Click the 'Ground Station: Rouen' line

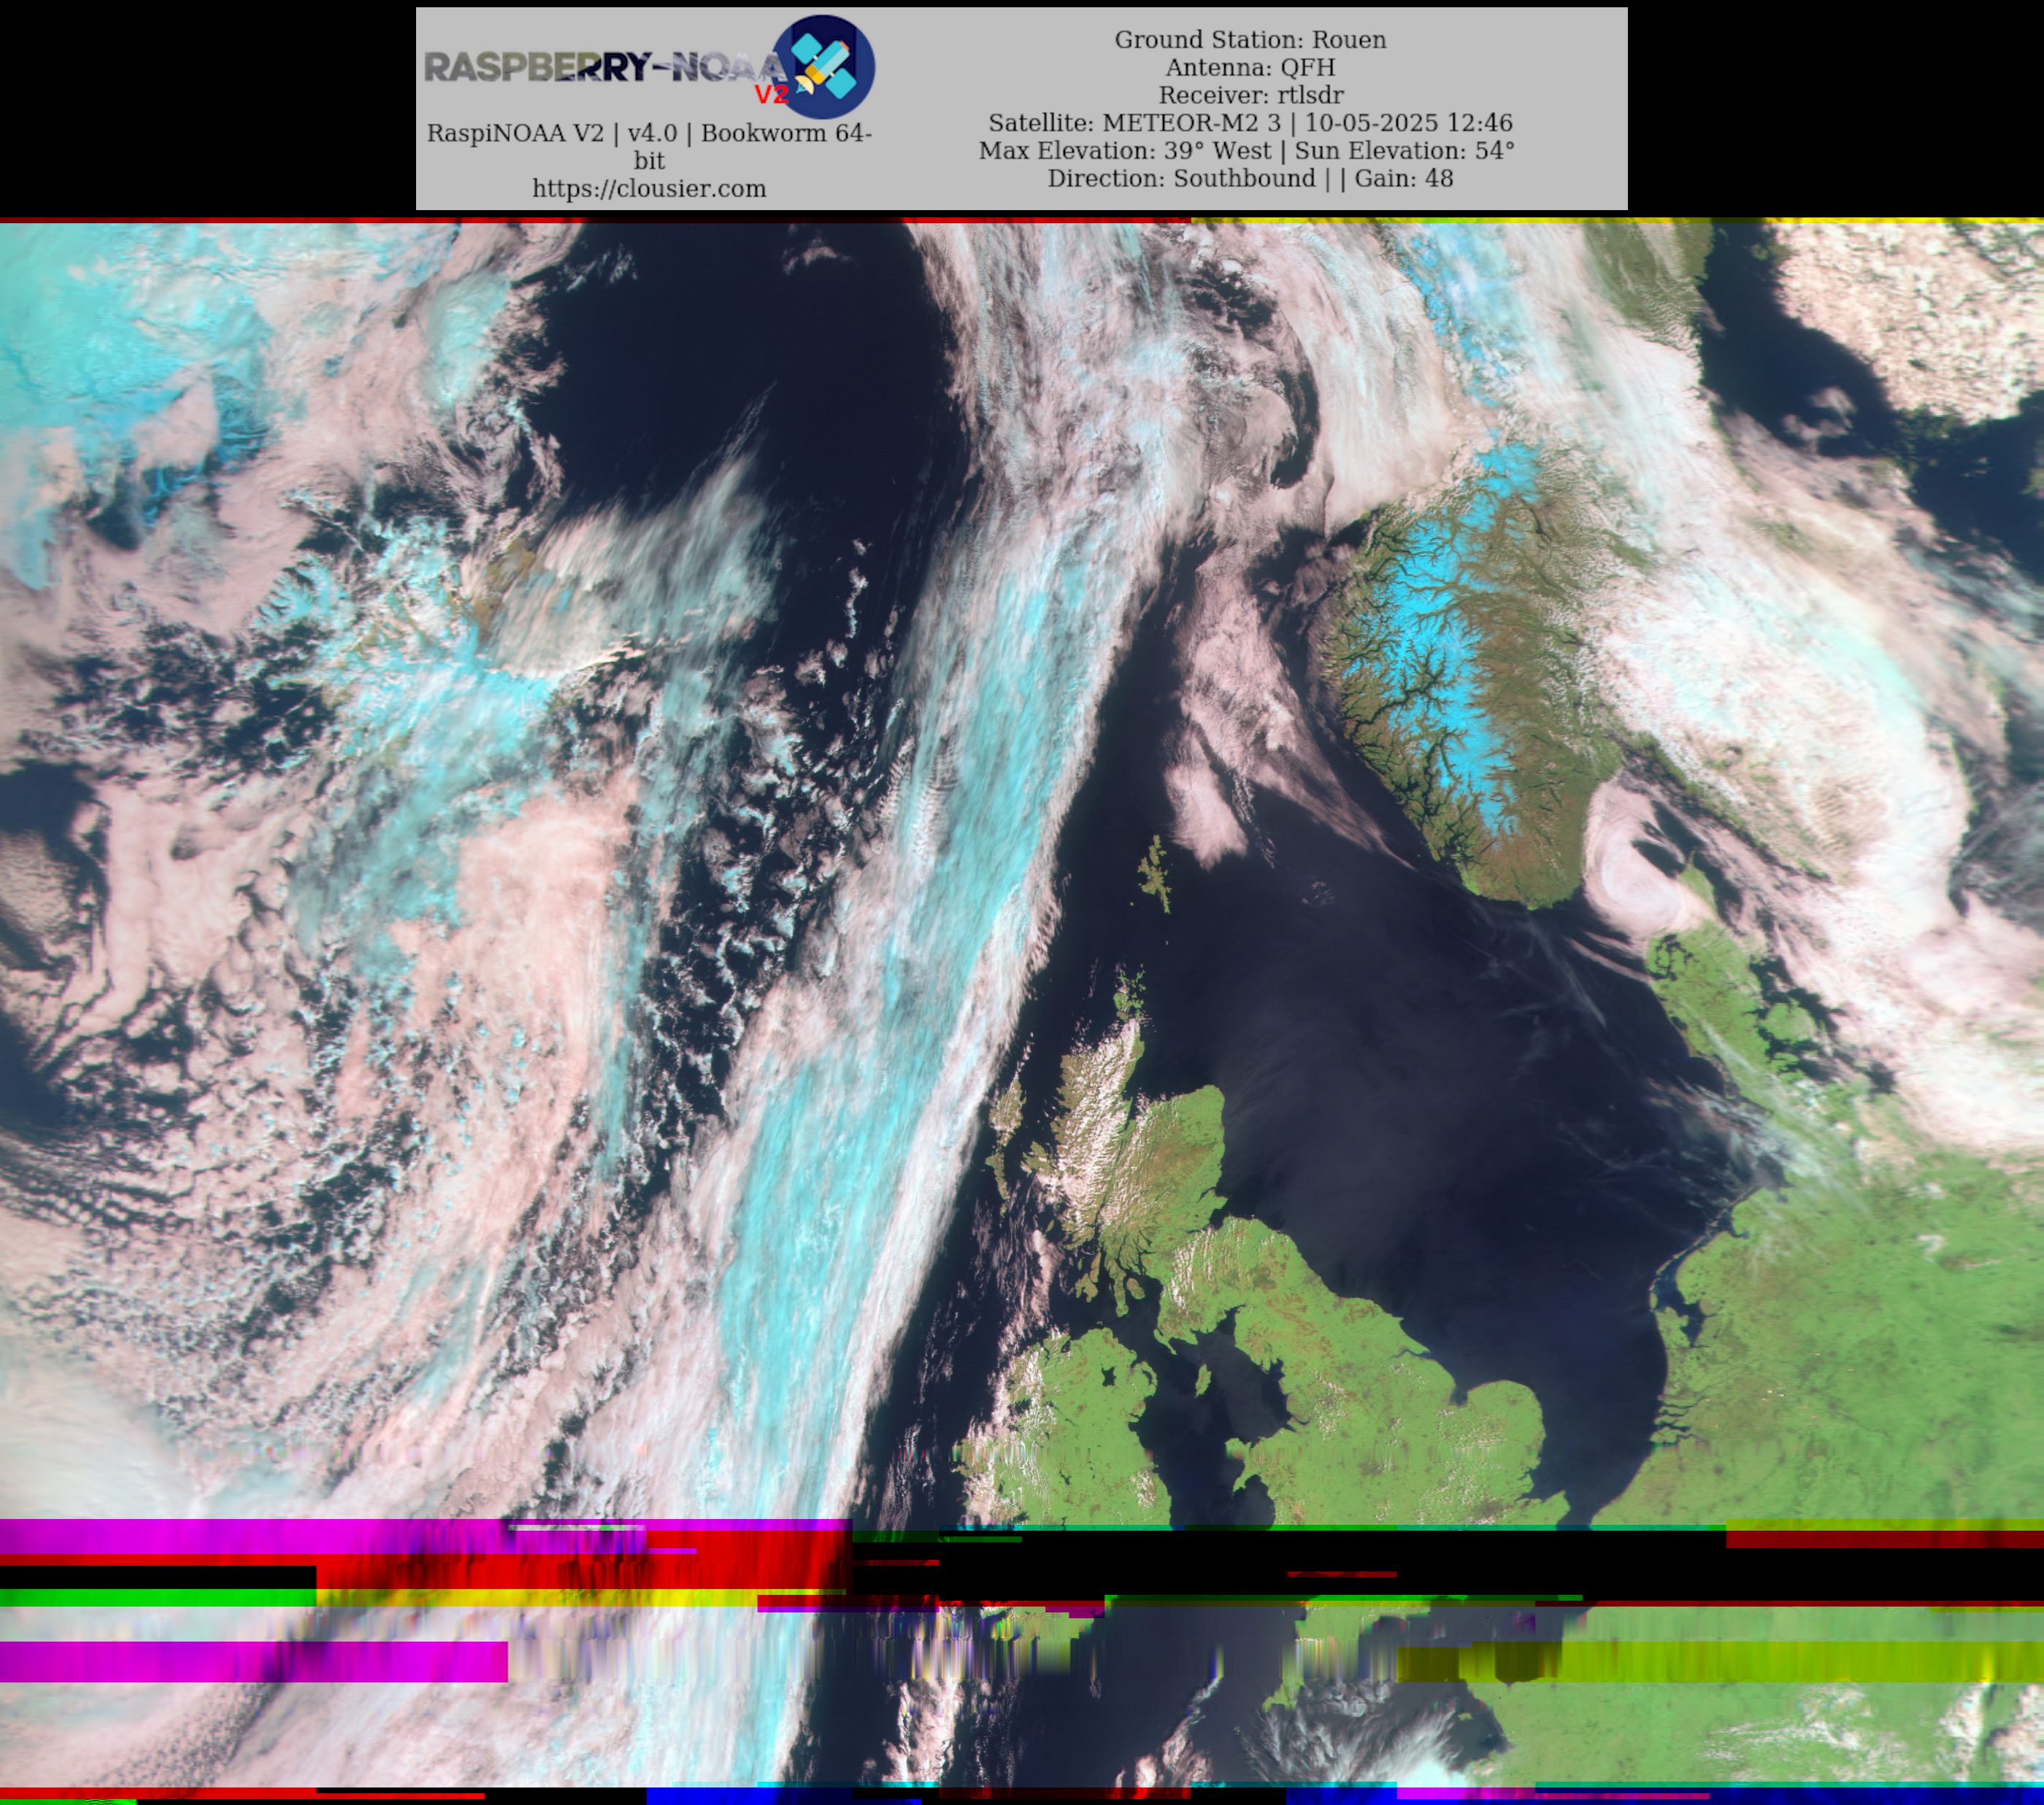pyautogui.click(x=1250, y=40)
